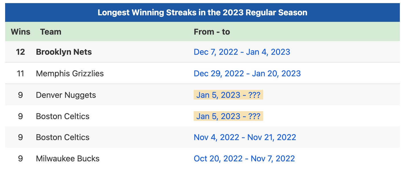The width and height of the screenshot is (401, 169).
Task: Click the Wins column header
Action: tap(21, 31)
